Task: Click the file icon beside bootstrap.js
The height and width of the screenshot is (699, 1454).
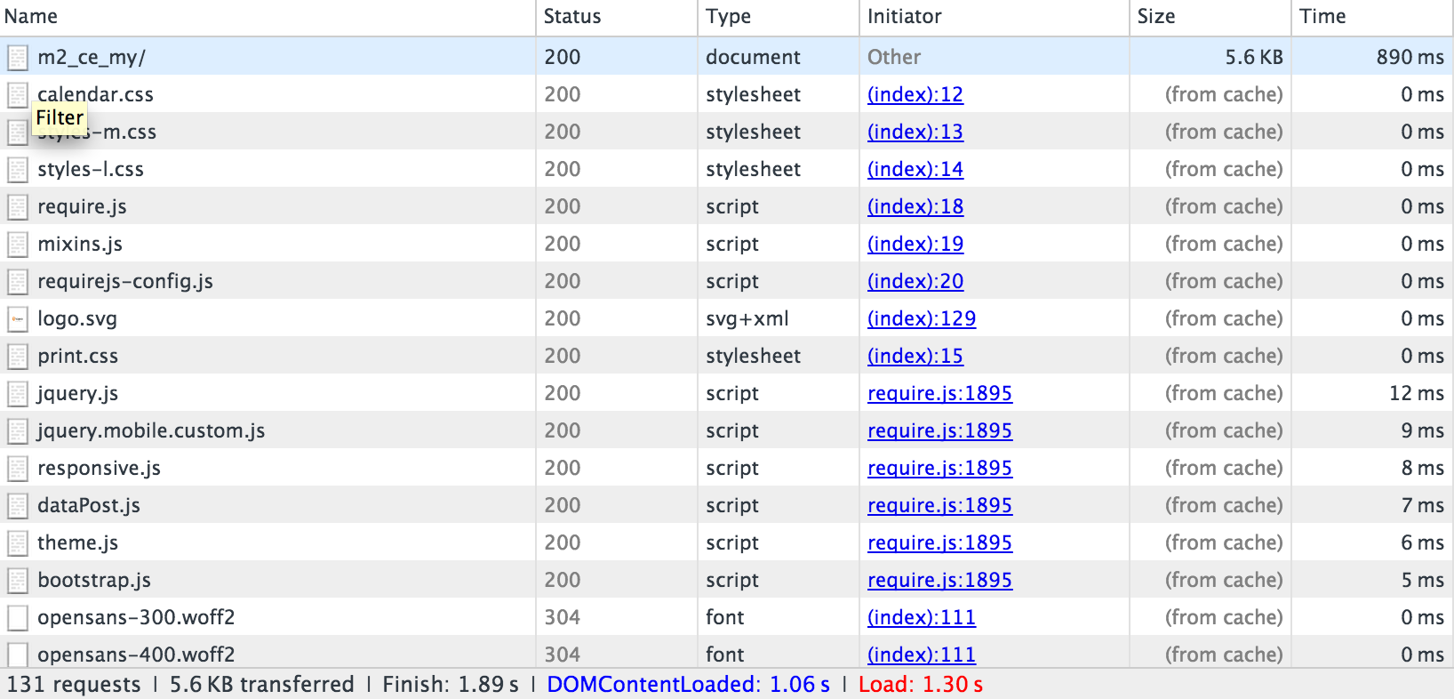Action: click(x=18, y=581)
